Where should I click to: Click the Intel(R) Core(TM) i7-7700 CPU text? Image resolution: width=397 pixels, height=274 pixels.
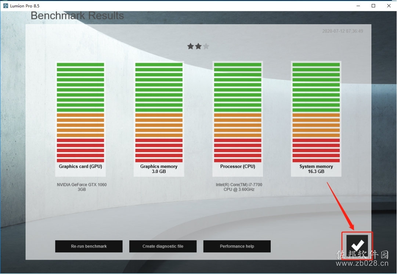239,187
